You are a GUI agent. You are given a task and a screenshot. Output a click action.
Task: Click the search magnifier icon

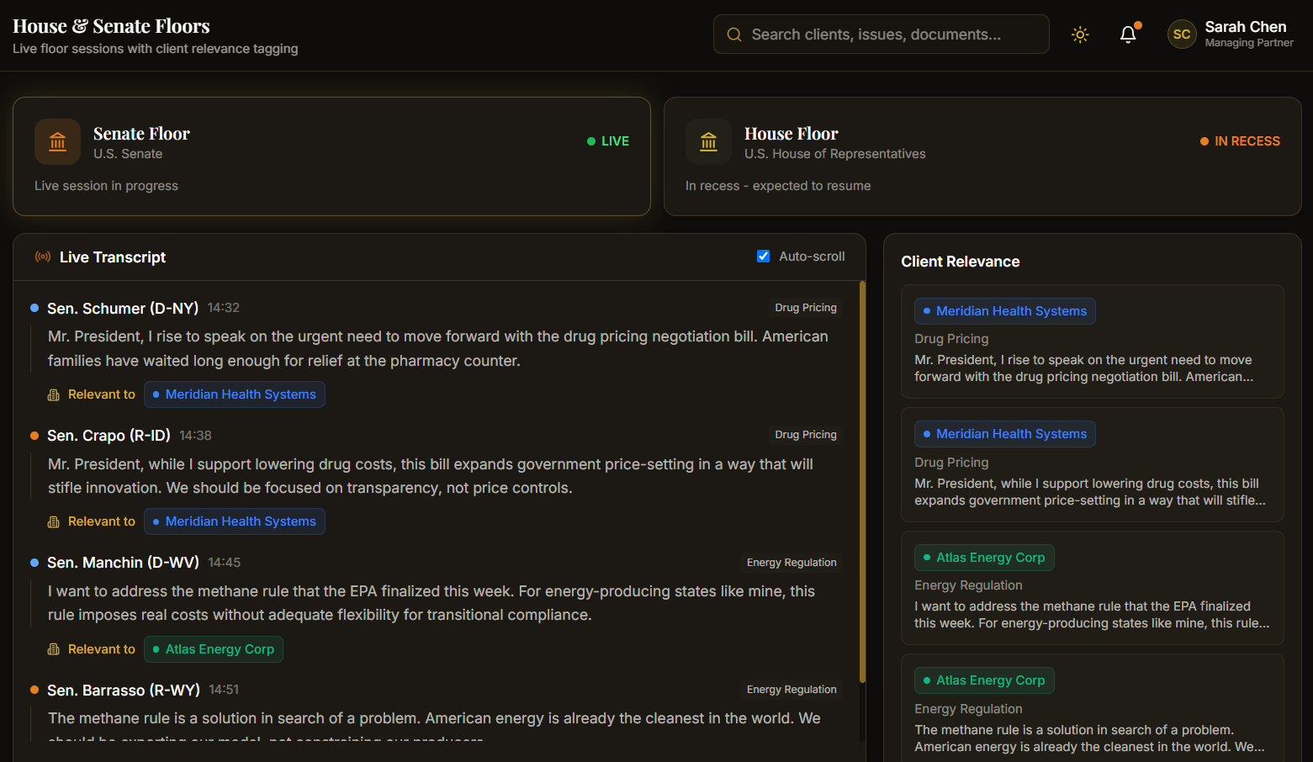coord(734,34)
